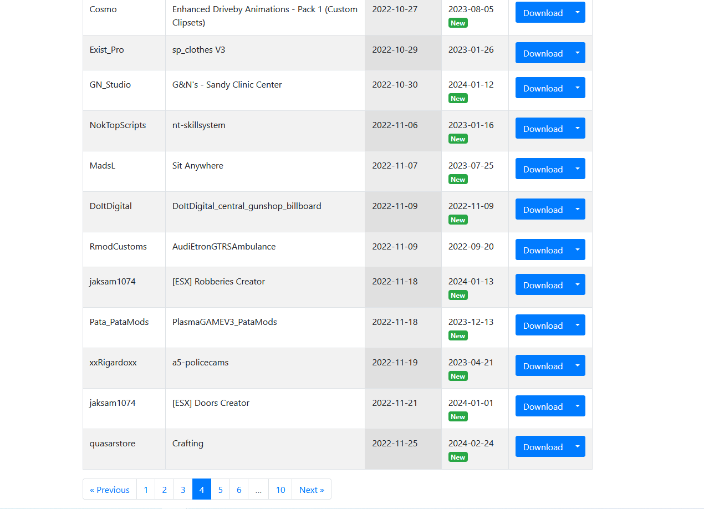Jump to page 6
Screen dimensions: 704x509
coord(239,490)
